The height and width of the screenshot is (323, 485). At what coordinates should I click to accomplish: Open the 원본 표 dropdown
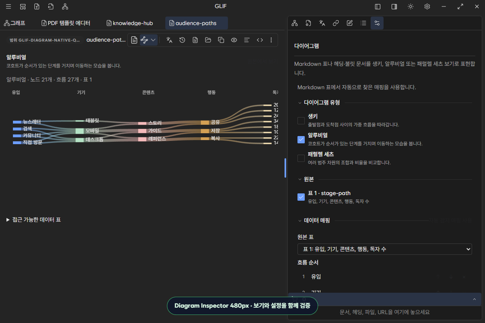(x=384, y=249)
